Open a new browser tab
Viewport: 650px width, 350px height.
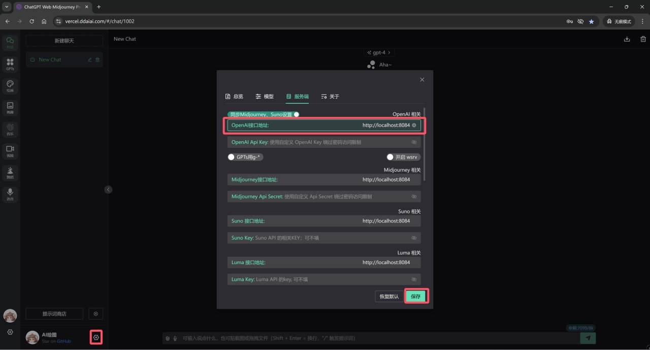99,7
